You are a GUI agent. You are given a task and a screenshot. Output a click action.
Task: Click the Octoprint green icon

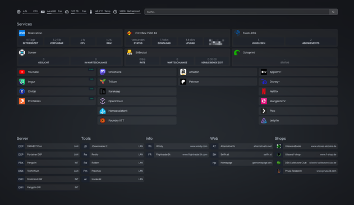click(237, 52)
